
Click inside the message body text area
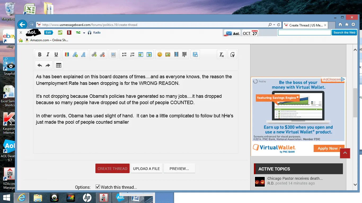(x=136, y=112)
